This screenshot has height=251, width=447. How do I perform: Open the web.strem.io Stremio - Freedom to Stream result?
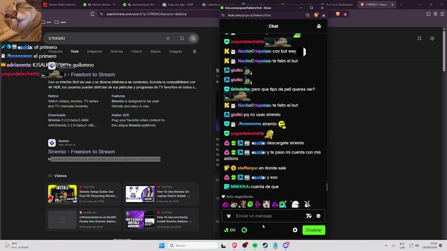coord(81,152)
